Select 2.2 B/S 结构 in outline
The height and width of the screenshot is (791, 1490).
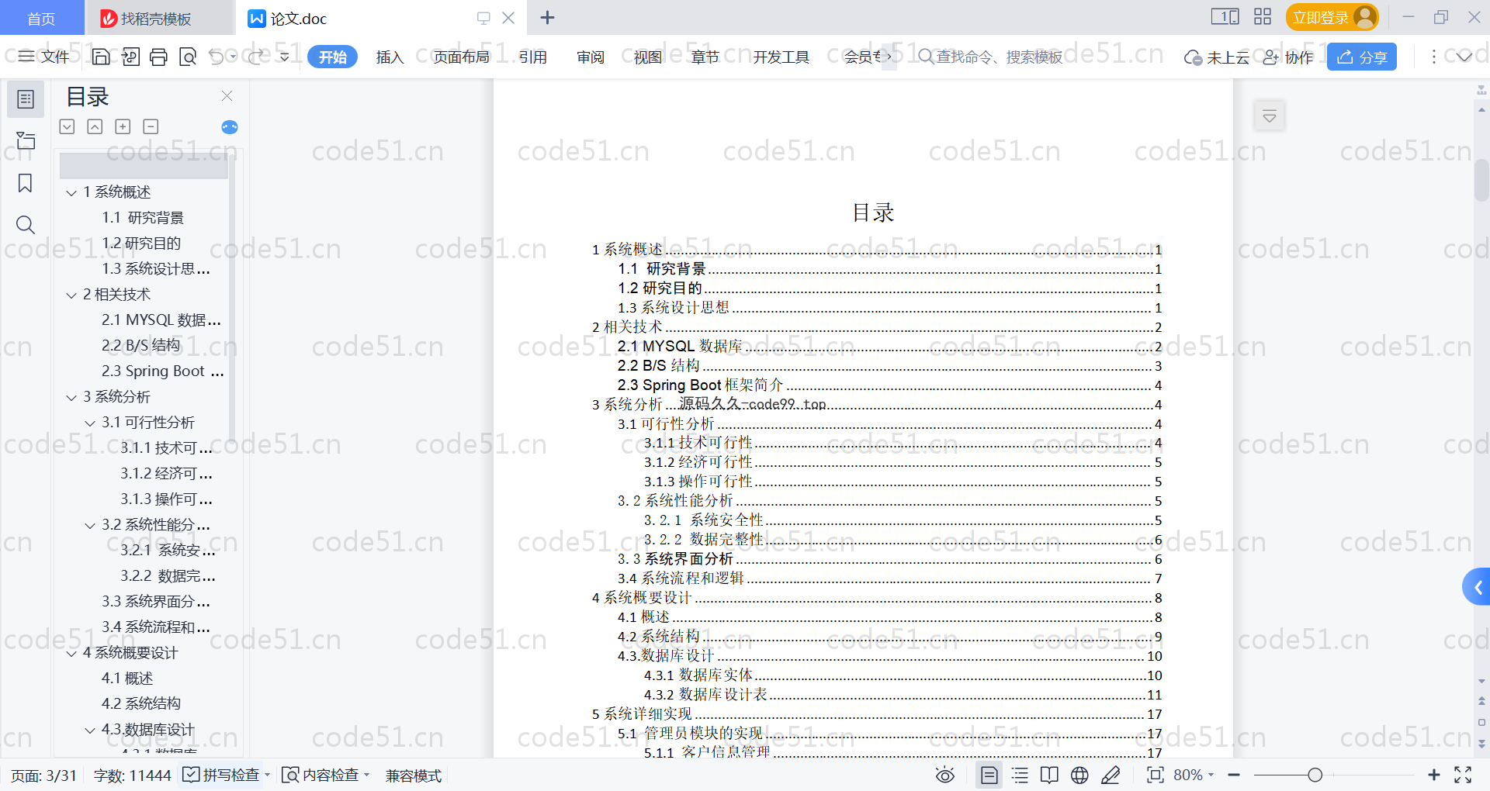(x=140, y=346)
